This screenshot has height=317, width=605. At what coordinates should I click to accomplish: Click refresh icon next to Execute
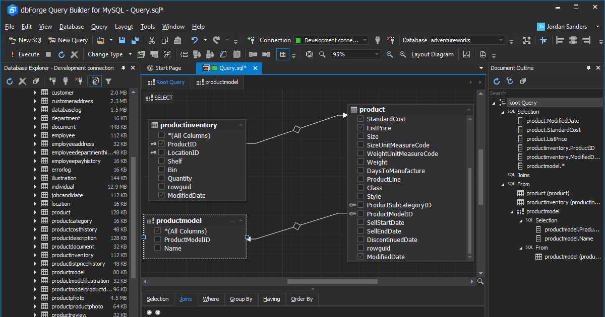[62, 54]
